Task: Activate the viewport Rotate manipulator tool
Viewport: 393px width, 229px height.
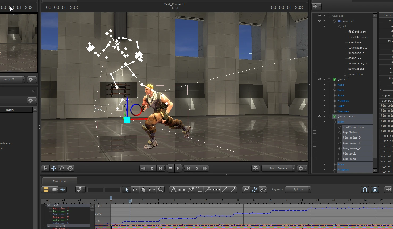Action: click(62, 168)
